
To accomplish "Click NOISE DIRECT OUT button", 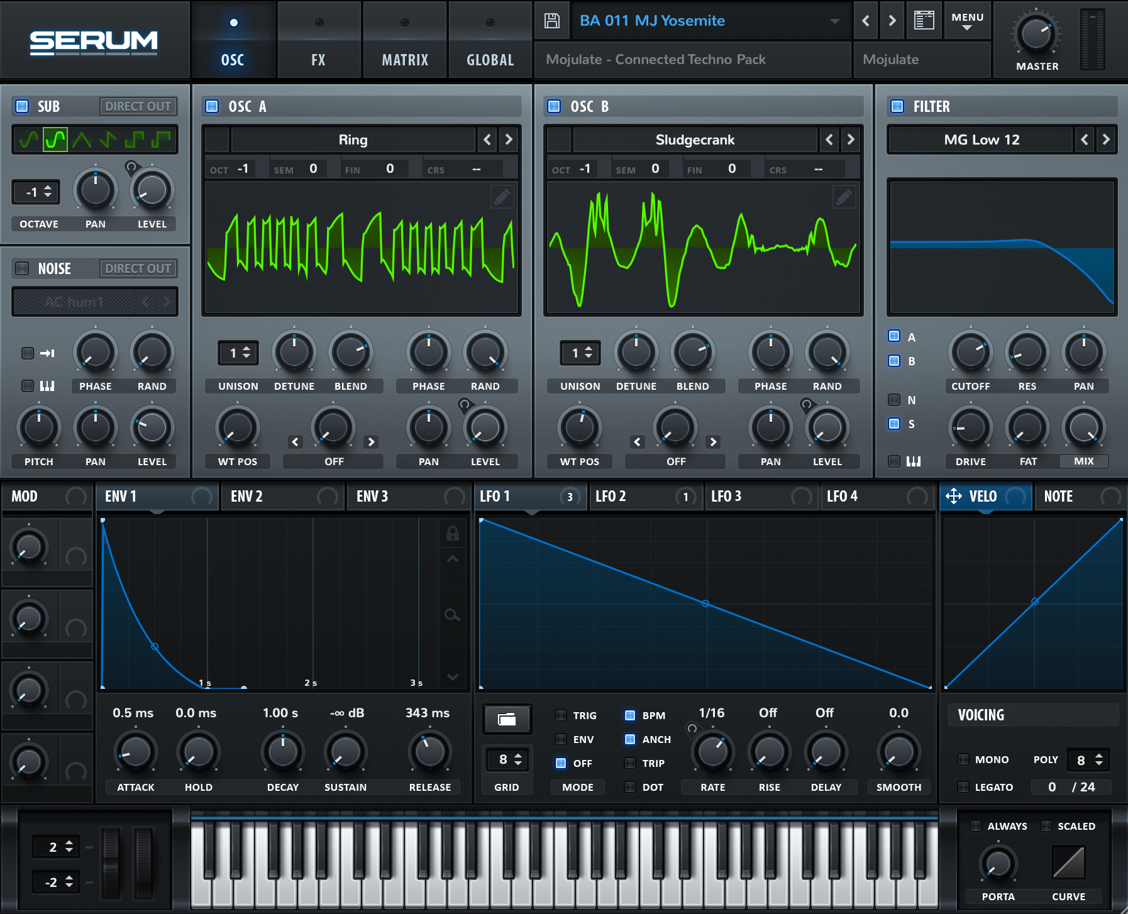I will 138,268.
